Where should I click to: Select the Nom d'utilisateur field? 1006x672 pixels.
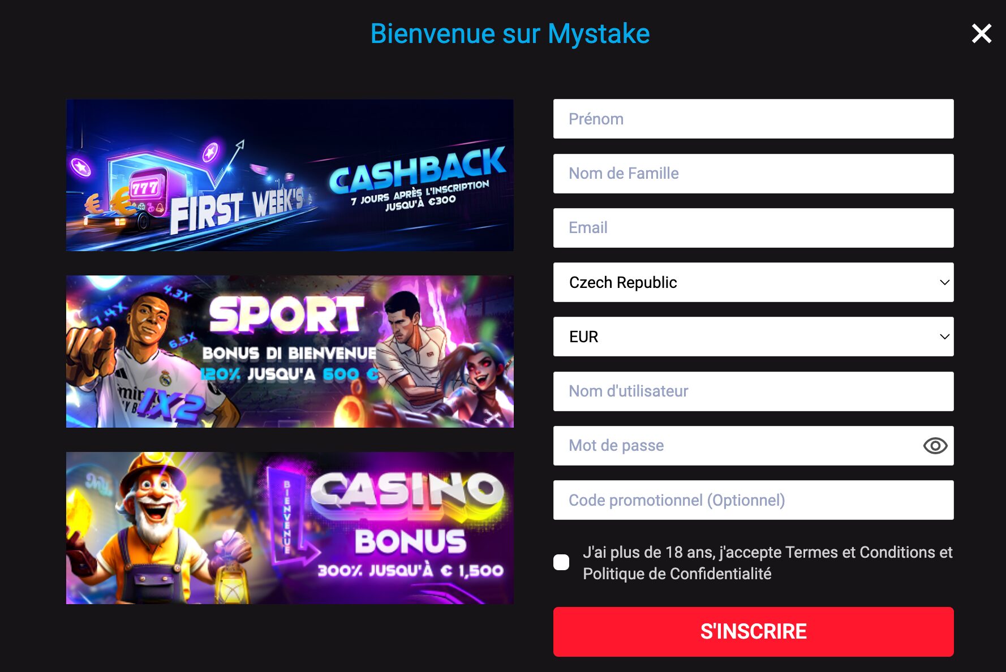click(753, 391)
